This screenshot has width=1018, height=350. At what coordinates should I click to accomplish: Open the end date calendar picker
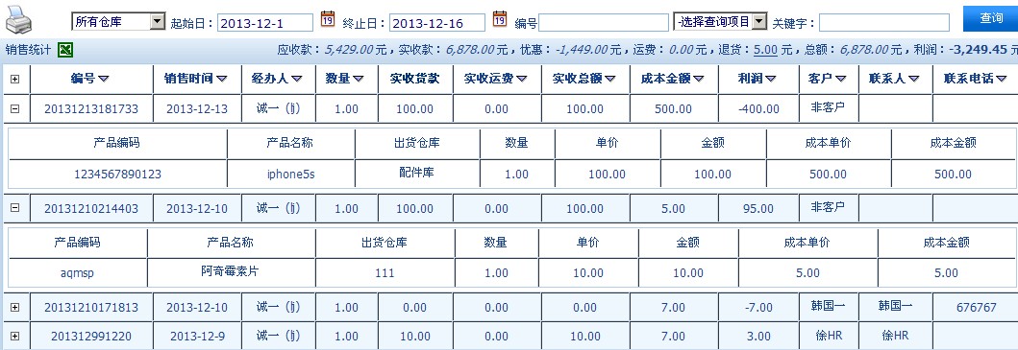(x=499, y=19)
